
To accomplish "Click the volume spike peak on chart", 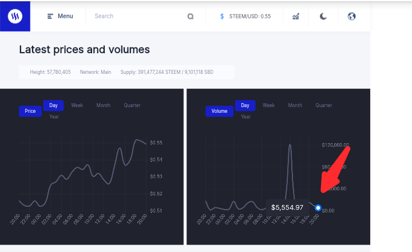I will tap(290, 145).
